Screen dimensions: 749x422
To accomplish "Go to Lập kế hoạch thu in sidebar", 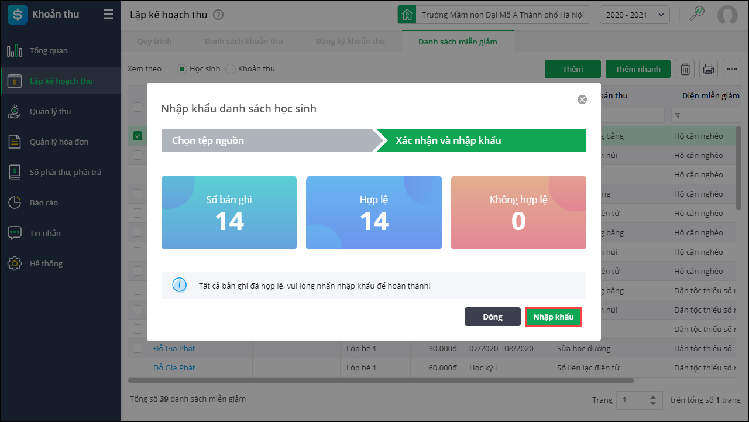I will click(x=60, y=81).
